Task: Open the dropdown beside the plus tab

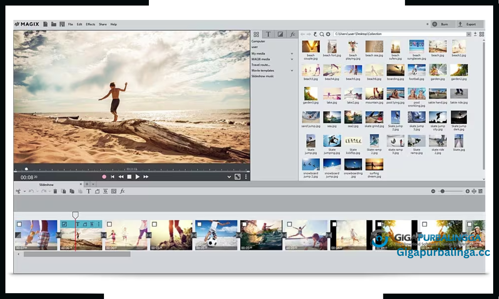Action: pos(93,184)
